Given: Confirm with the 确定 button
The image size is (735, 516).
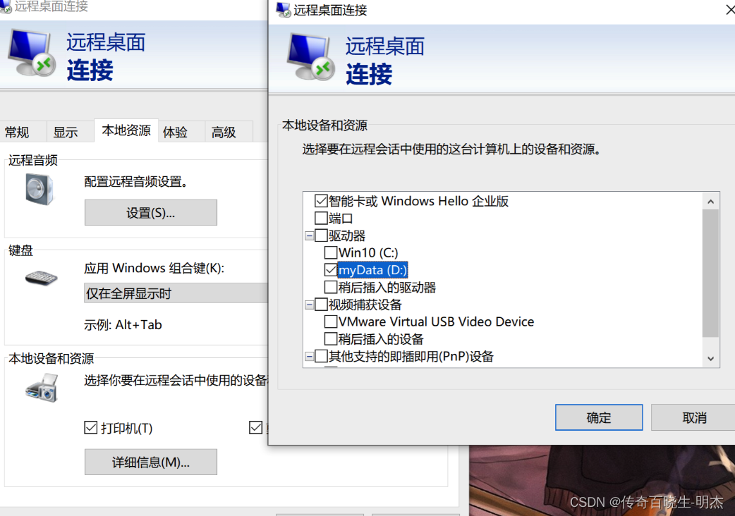Looking at the screenshot, I should (x=599, y=417).
